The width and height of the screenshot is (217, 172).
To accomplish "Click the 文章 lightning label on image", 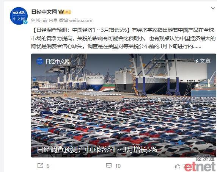I will click(x=203, y=61).
